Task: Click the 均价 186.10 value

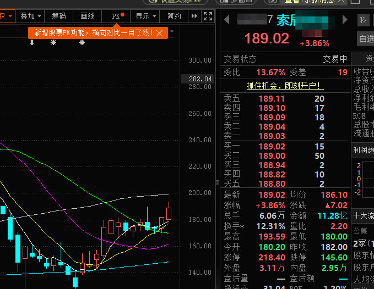Action: [334, 195]
